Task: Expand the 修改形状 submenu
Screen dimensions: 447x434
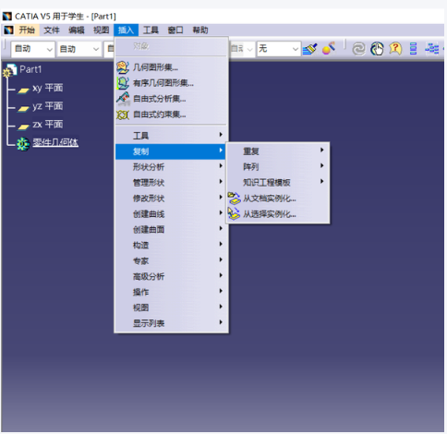Action: 171,199
